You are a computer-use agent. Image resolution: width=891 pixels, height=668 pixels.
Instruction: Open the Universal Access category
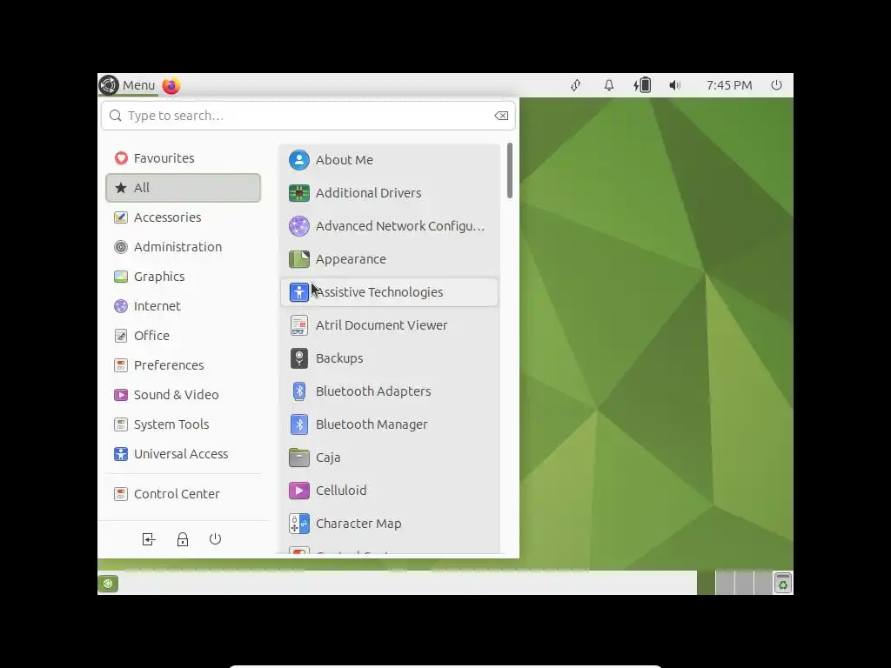click(x=183, y=454)
